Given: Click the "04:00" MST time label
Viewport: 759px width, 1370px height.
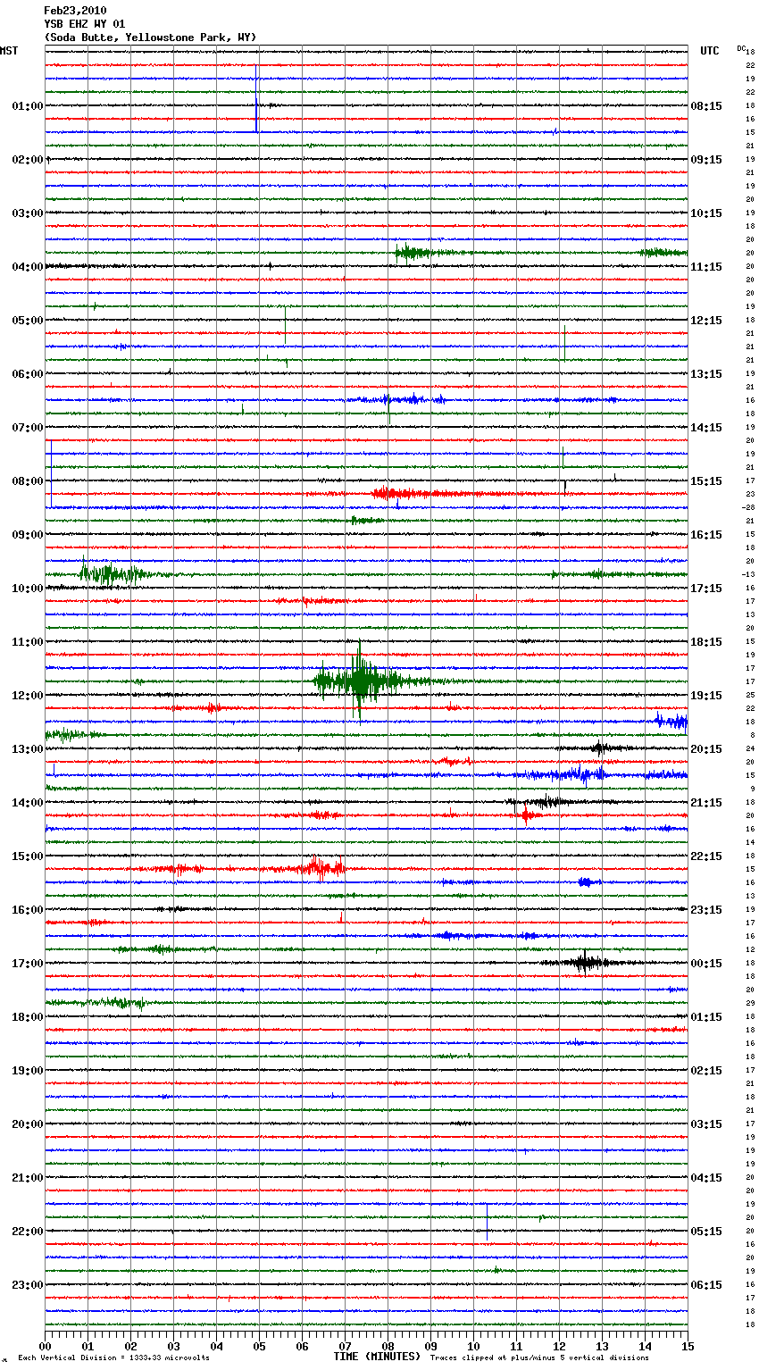Looking at the screenshot, I should [28, 267].
